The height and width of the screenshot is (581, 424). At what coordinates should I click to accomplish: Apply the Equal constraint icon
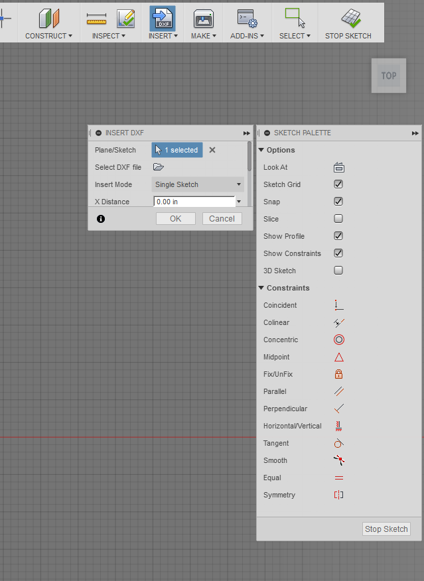point(339,478)
